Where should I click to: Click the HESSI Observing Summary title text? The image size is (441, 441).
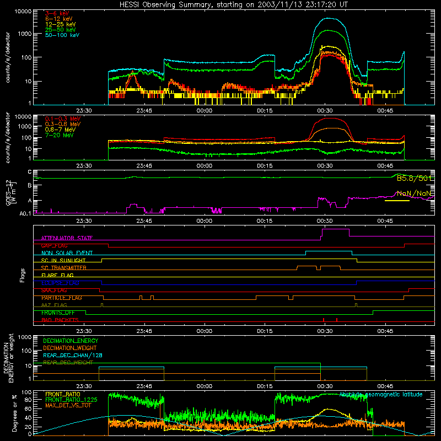pos(233,4)
